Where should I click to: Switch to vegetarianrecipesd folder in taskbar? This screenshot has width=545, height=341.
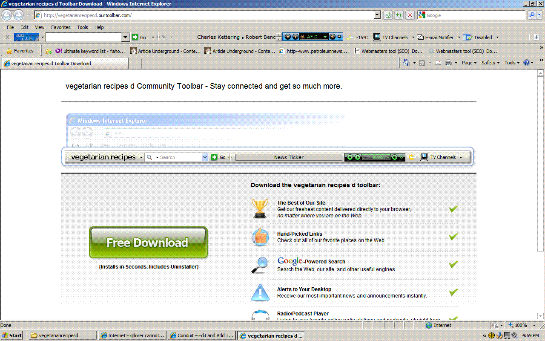(x=62, y=335)
